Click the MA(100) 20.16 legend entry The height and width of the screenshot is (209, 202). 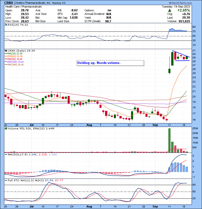14,65
